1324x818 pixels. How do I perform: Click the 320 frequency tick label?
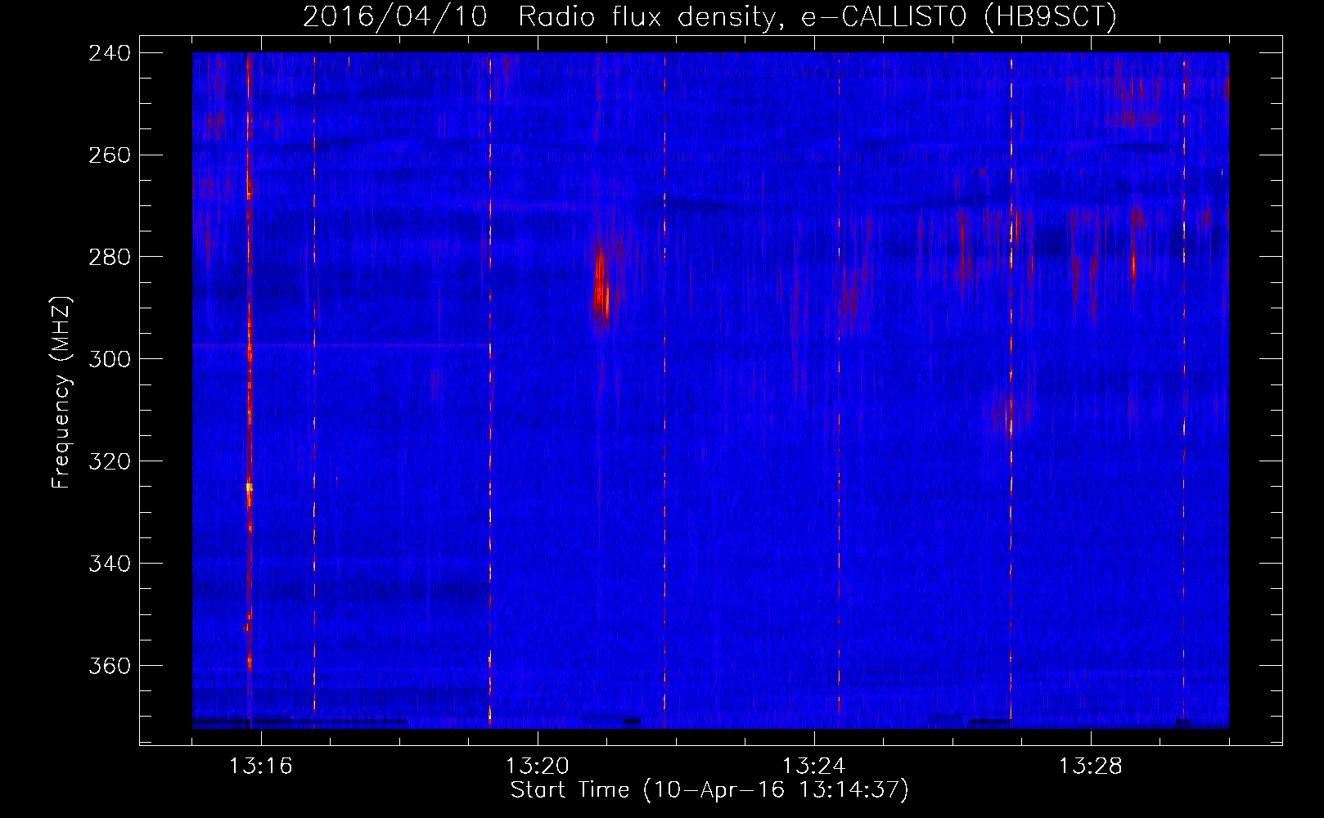(x=110, y=461)
